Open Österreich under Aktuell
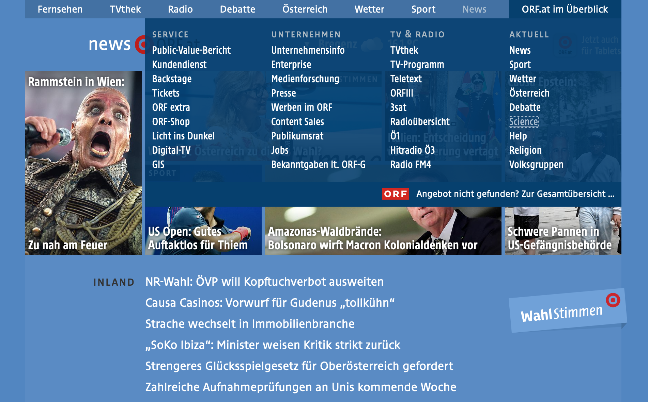The width and height of the screenshot is (648, 402). click(529, 93)
